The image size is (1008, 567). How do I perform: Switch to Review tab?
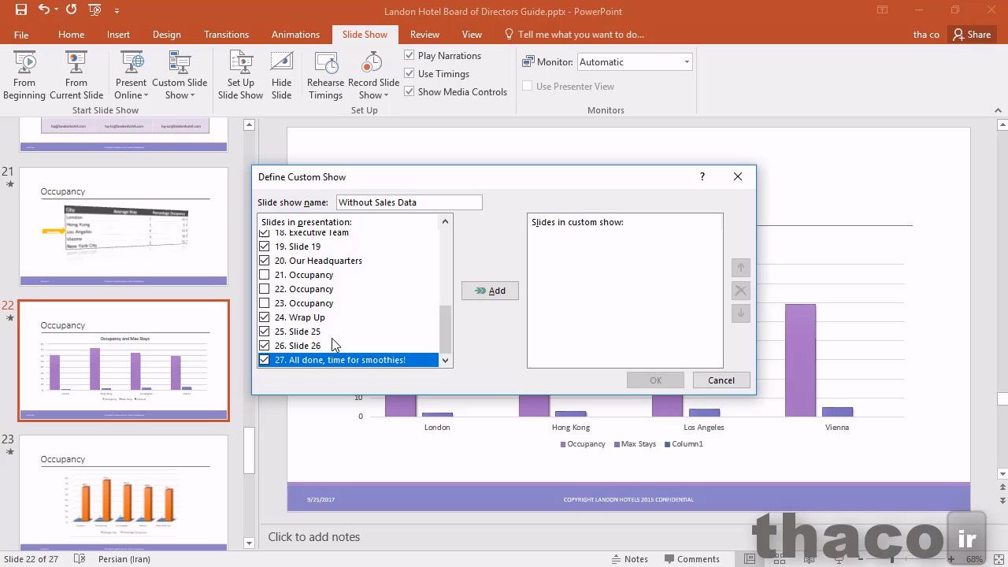424,35
